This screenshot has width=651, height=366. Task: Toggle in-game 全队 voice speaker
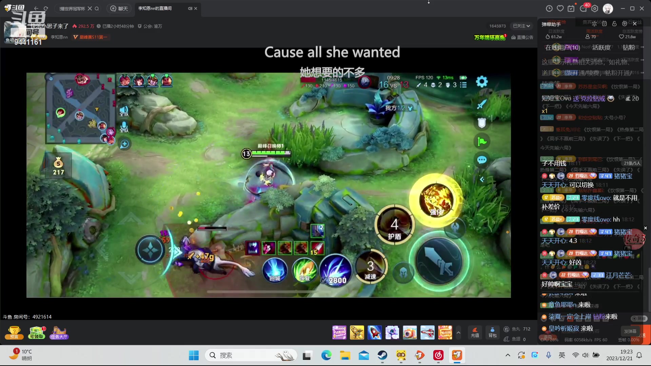tap(124, 111)
